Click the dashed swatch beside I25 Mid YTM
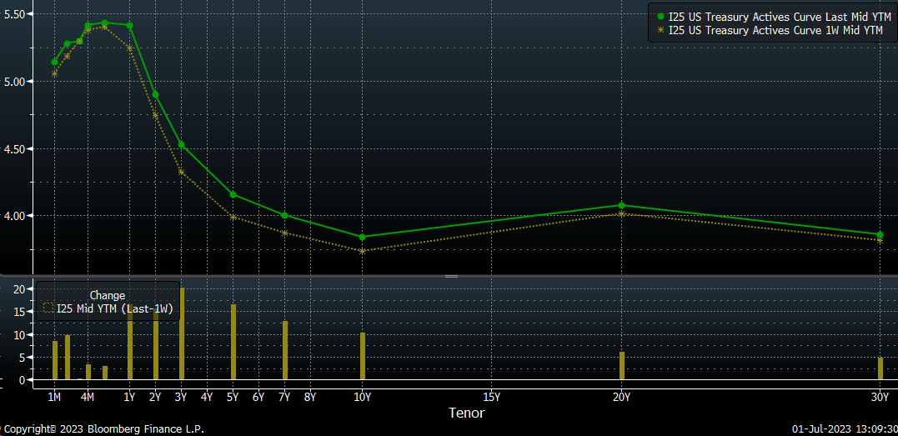The height and width of the screenshot is (436, 898). [48, 308]
